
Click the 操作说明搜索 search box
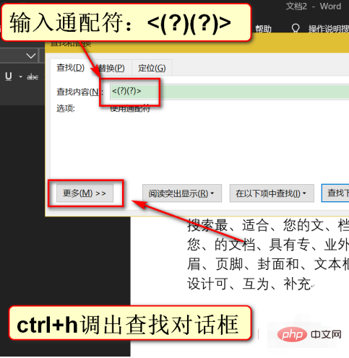tap(329, 29)
